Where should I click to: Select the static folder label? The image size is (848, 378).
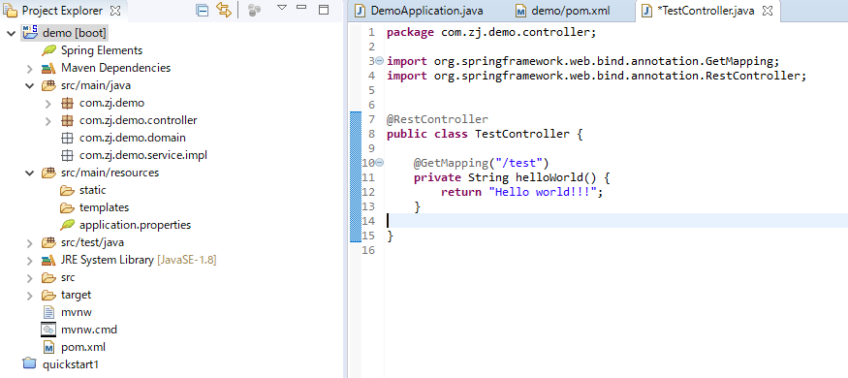[x=92, y=190]
